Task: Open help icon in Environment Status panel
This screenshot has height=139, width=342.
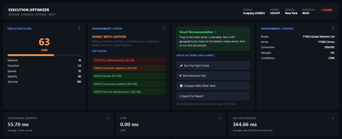Action: click(164, 29)
